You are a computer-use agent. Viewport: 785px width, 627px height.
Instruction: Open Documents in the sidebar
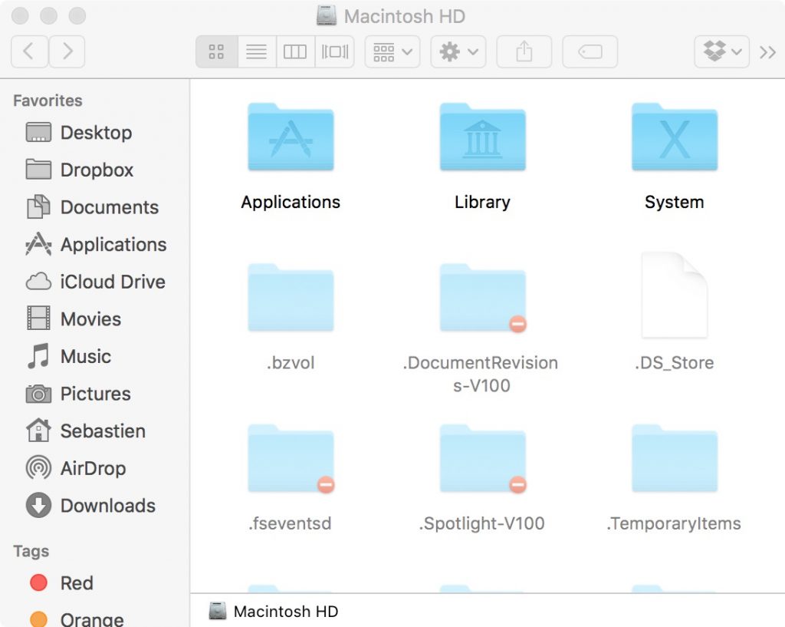[95, 207]
